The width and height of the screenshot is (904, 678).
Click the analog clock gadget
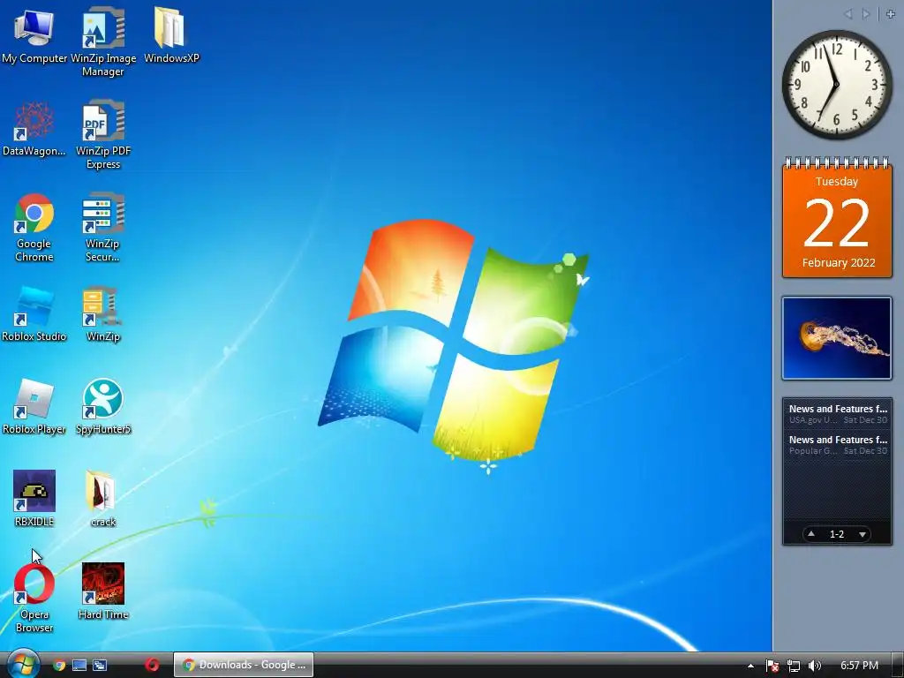pyautogui.click(x=837, y=85)
